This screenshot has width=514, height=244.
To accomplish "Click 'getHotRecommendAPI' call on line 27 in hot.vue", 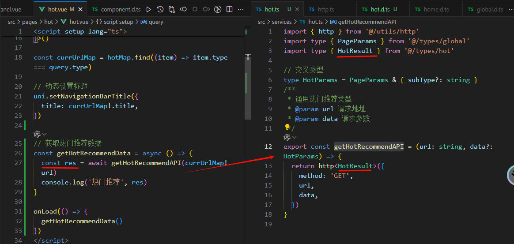I will [x=146, y=163].
